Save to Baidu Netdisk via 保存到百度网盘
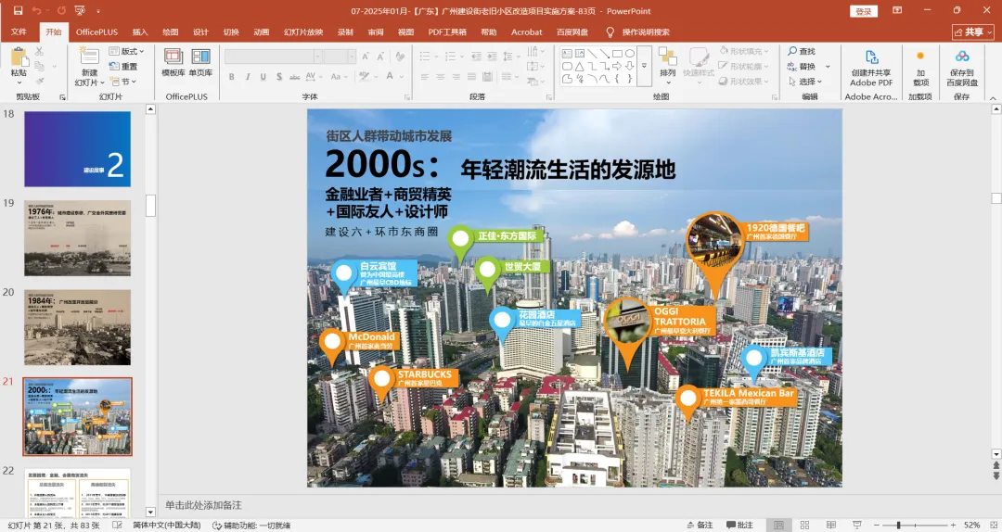Screen dimensions: 1002x532 click(x=962, y=68)
